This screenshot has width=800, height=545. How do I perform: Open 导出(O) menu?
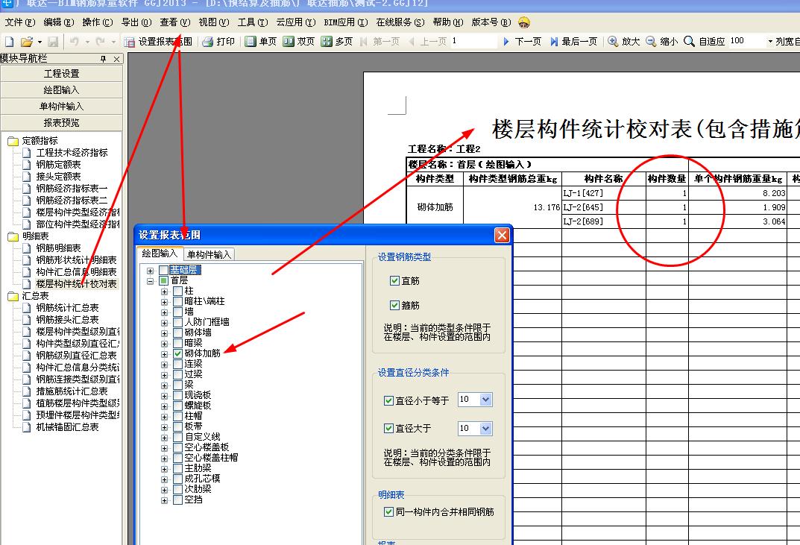pos(136,22)
